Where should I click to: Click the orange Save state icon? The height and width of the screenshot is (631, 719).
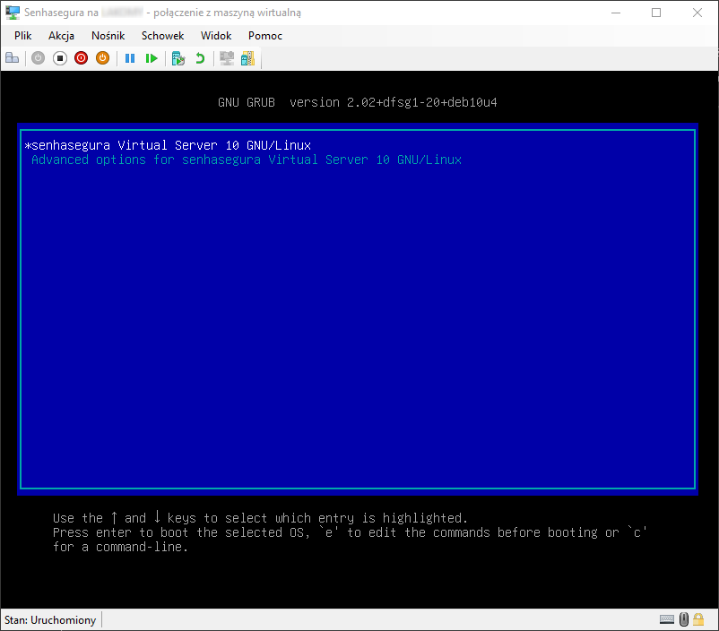point(102,58)
